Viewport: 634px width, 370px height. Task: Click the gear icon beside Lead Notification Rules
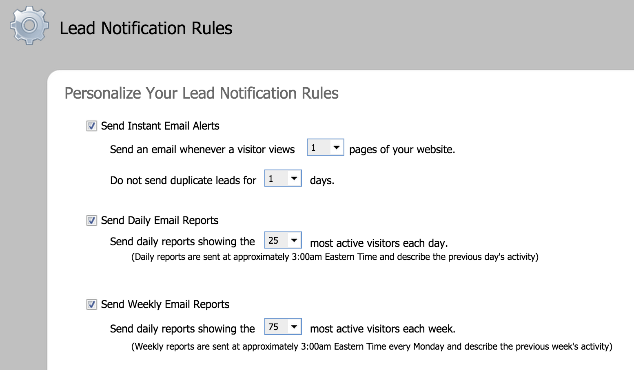tap(29, 25)
